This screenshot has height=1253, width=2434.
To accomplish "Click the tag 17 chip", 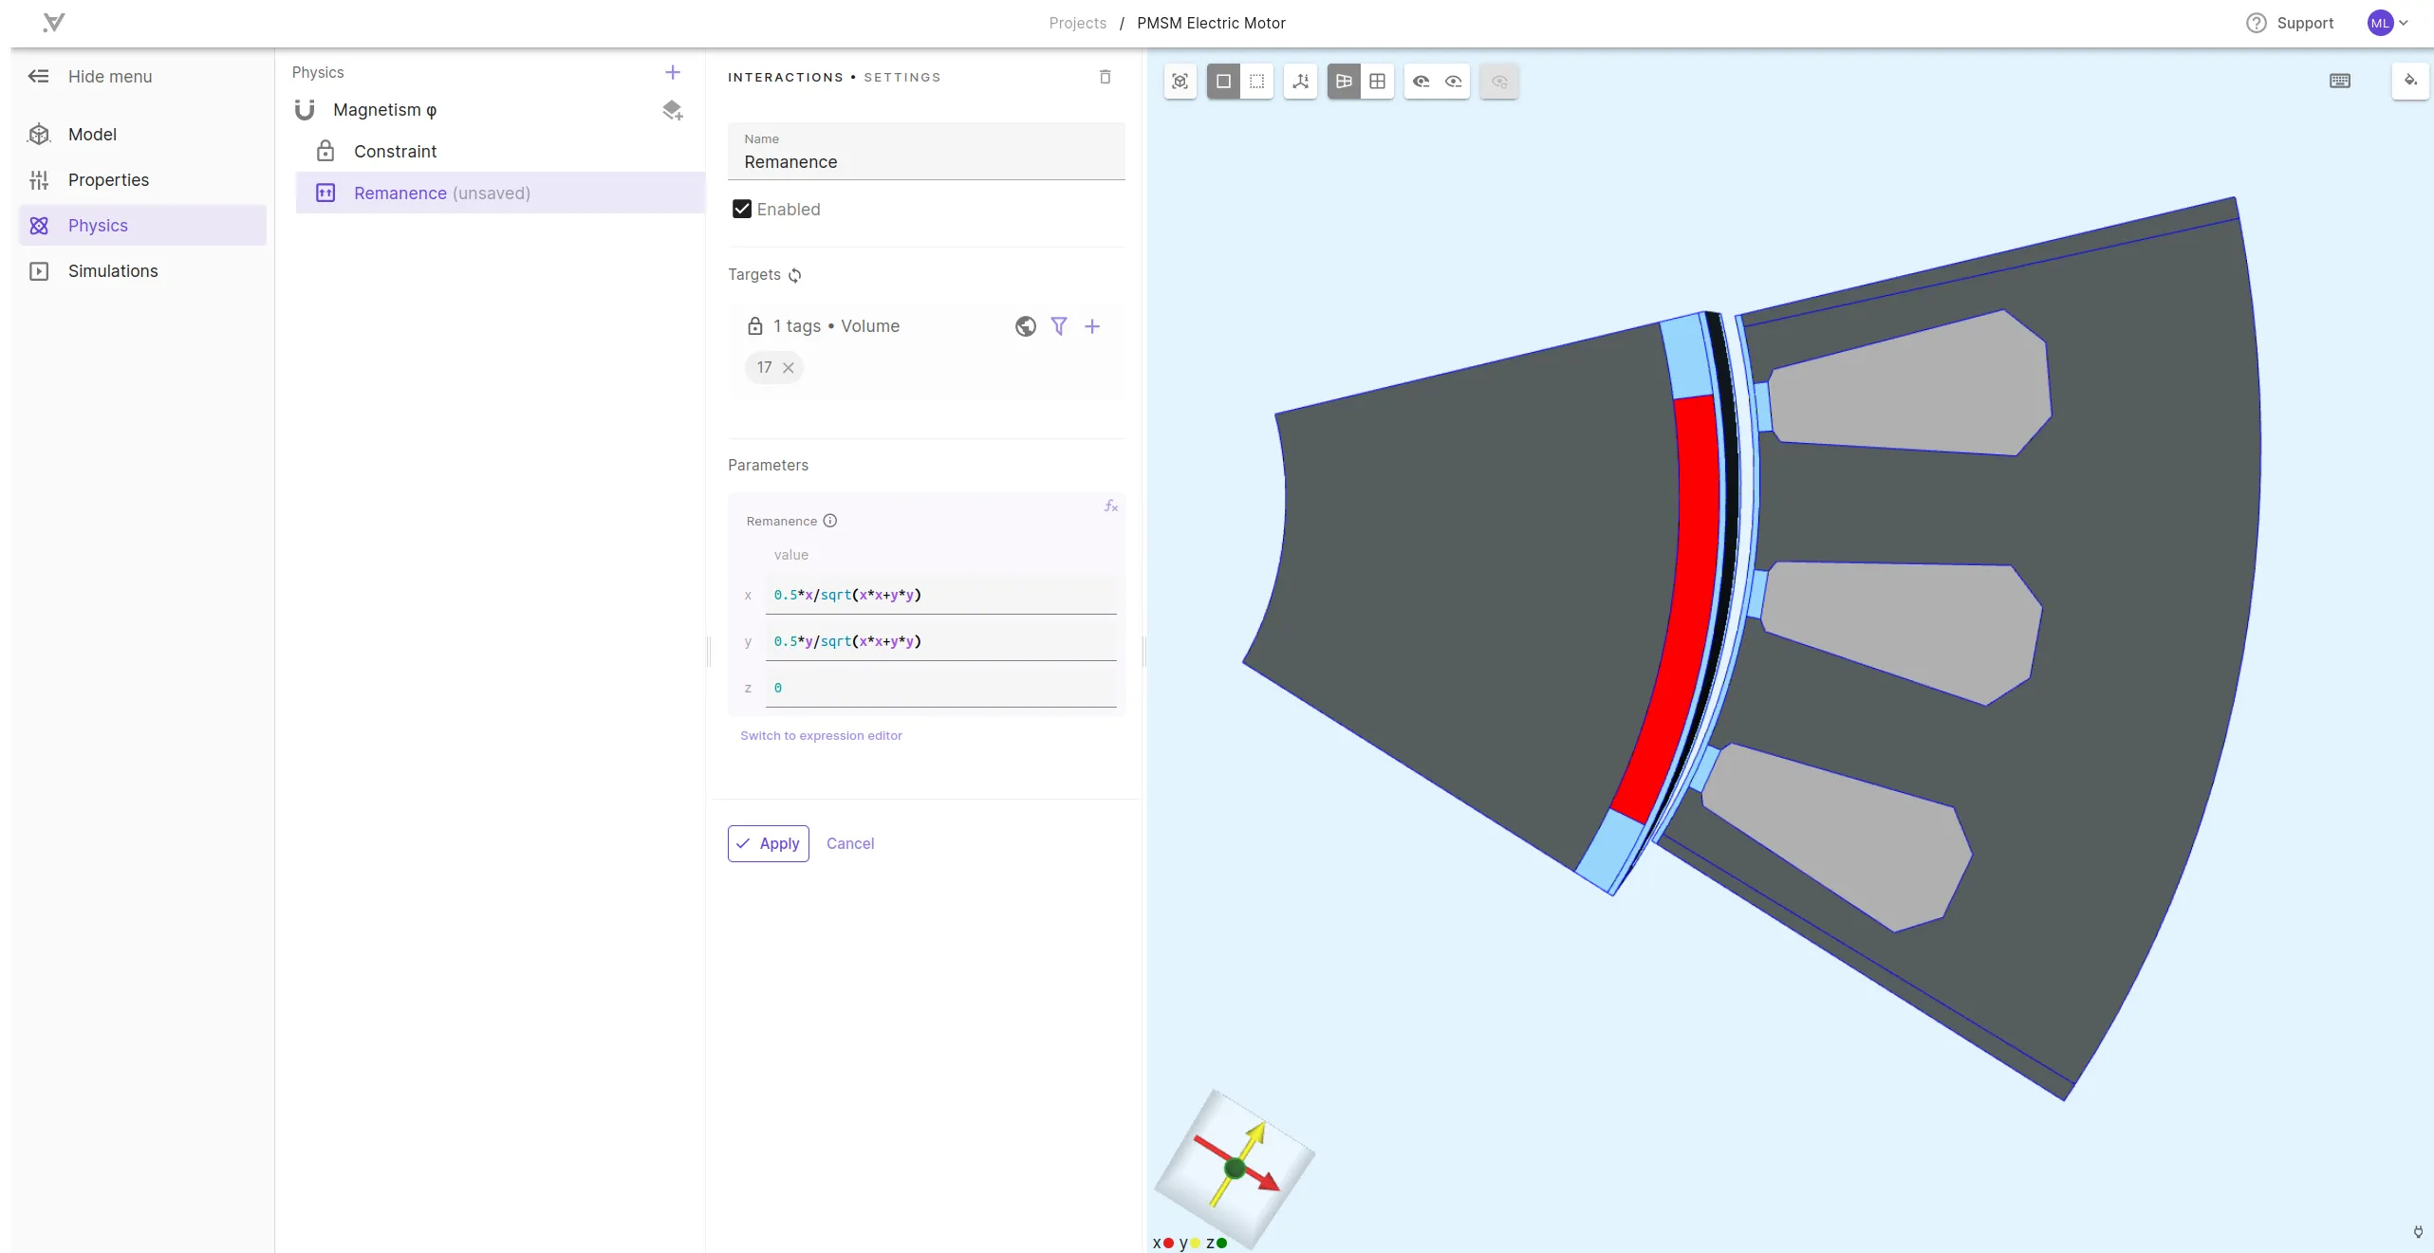I will click(773, 368).
